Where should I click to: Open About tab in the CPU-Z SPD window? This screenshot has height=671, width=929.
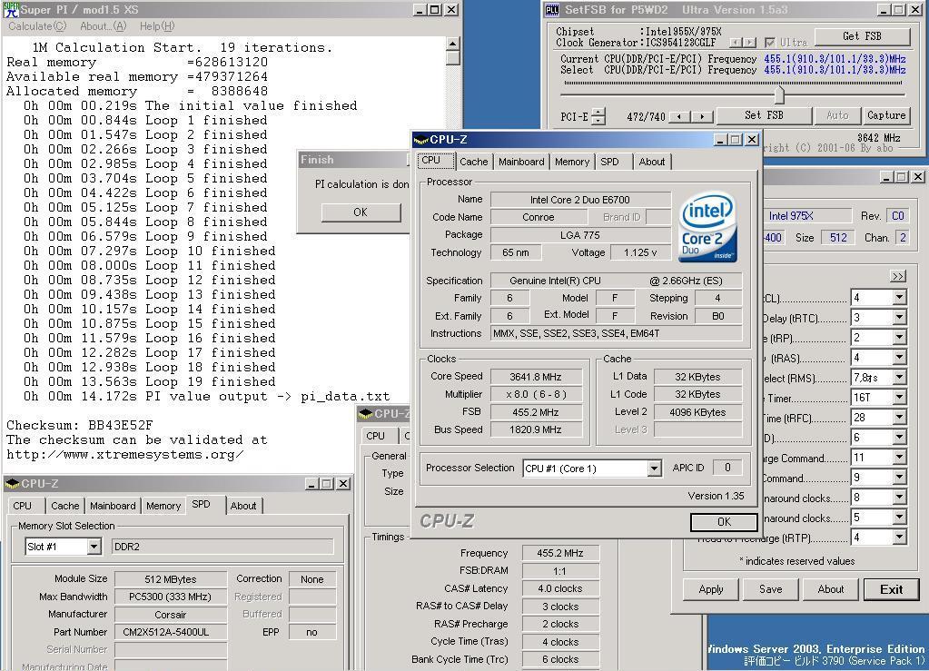click(x=243, y=506)
